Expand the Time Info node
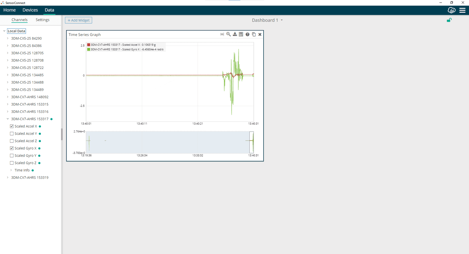The height and width of the screenshot is (254, 469). click(11, 170)
